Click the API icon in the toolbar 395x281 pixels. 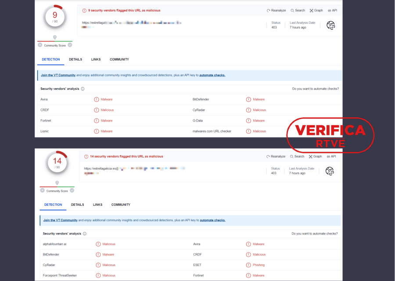[329, 10]
